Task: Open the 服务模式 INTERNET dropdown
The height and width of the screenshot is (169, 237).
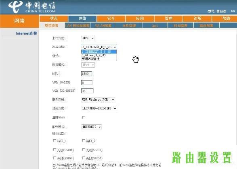Action: tap(91, 127)
